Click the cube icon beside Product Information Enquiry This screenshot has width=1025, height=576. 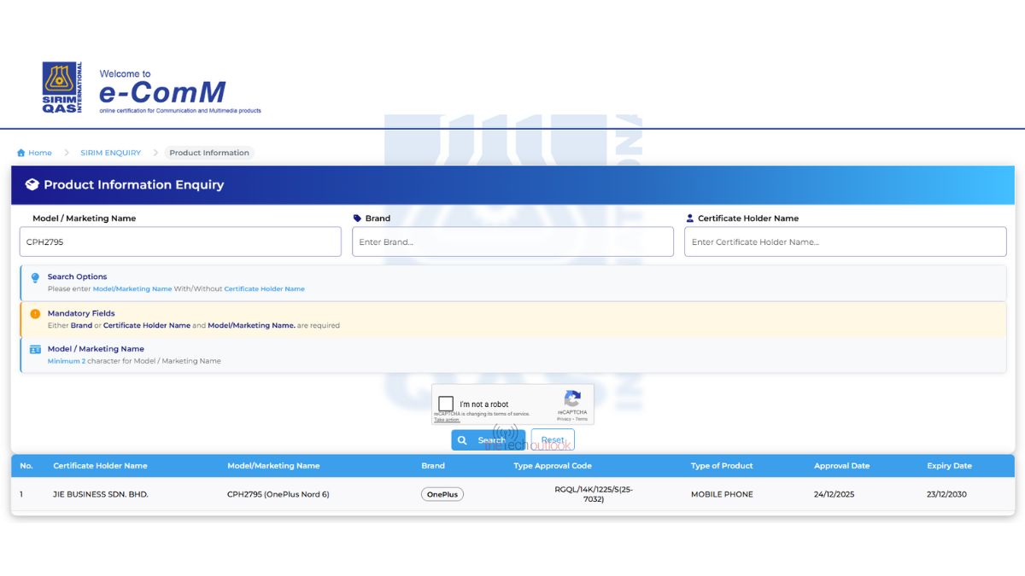tap(32, 184)
